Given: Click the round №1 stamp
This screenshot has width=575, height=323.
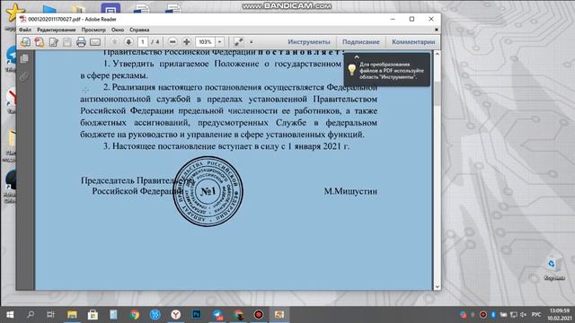Looking at the screenshot, I should [x=208, y=191].
